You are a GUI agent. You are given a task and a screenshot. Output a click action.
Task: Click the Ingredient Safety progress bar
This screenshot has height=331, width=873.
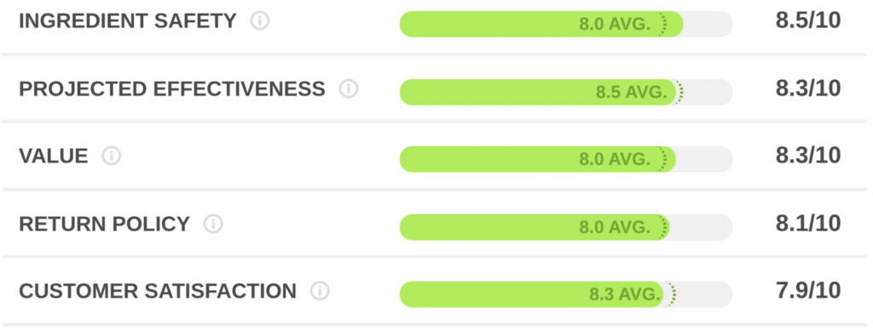pos(566,25)
